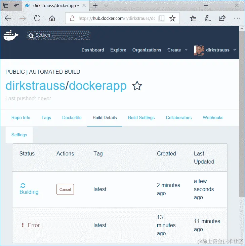Viewport: 245px width, 246px height.
Task: Click the dirkstrauss username in navbar
Action: coord(218,50)
